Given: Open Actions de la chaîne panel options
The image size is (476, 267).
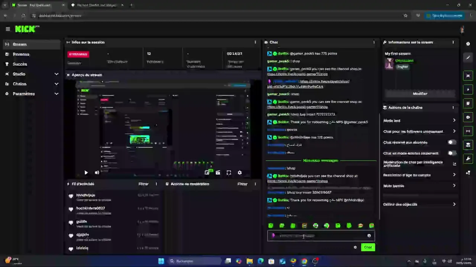Looking at the screenshot, I should pos(453,108).
